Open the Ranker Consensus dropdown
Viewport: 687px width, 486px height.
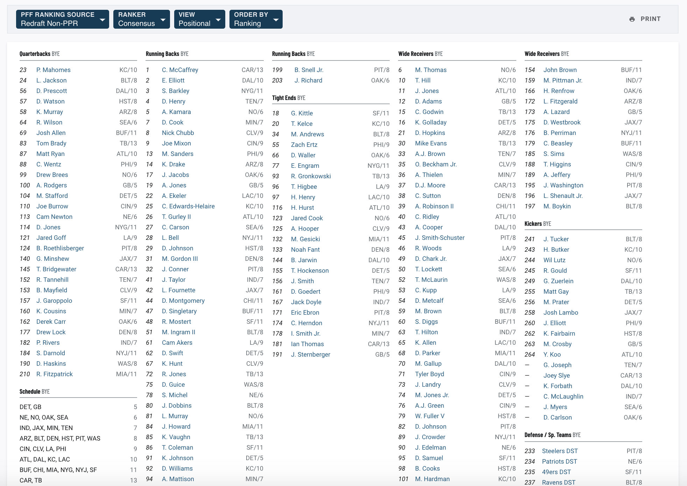tap(142, 19)
